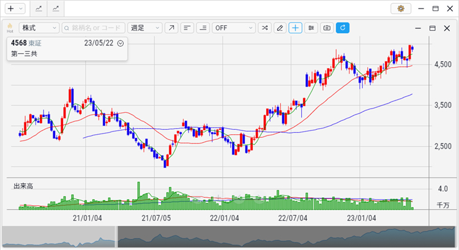Open the plus add-panel dropdown
459x250 pixels.
pos(13,9)
